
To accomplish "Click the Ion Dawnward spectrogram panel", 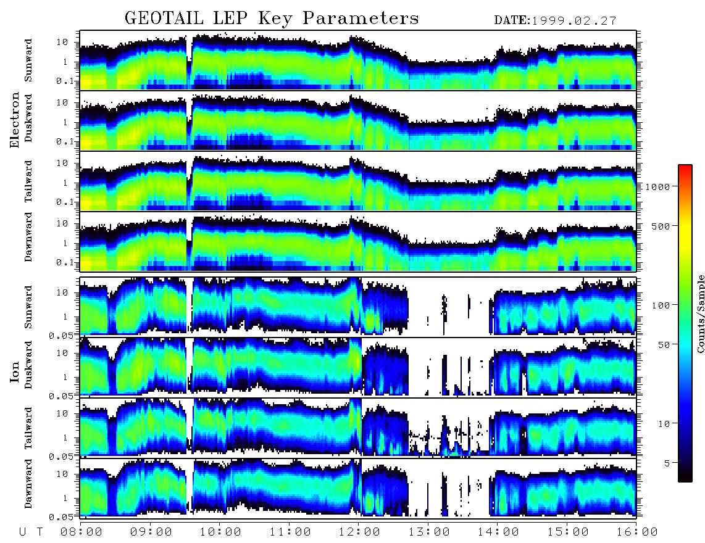I will [358, 487].
